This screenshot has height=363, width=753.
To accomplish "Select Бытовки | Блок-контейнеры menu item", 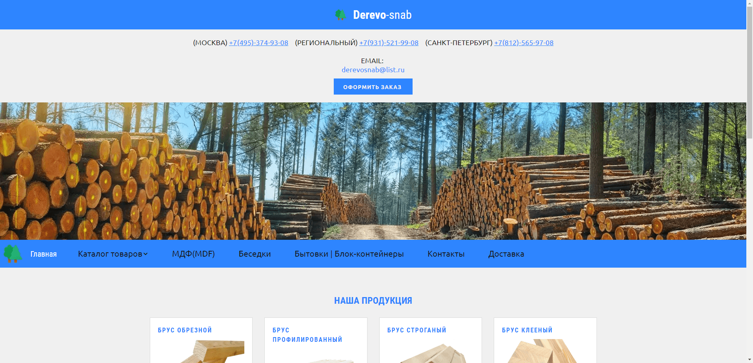I will [349, 254].
